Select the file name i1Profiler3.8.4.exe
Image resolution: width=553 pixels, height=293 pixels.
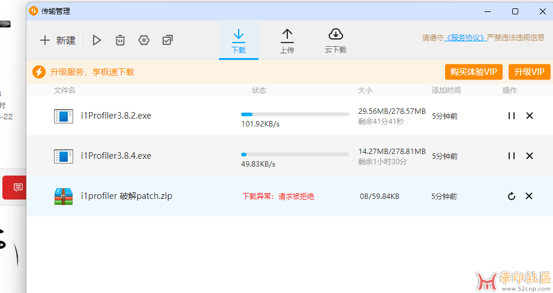click(x=116, y=156)
